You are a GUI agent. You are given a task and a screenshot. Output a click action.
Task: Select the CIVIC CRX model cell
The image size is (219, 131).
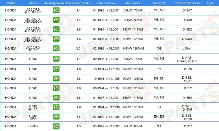click(33, 117)
